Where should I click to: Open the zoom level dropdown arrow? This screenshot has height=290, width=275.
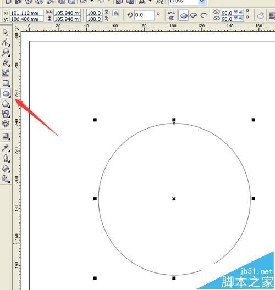[202, 2]
